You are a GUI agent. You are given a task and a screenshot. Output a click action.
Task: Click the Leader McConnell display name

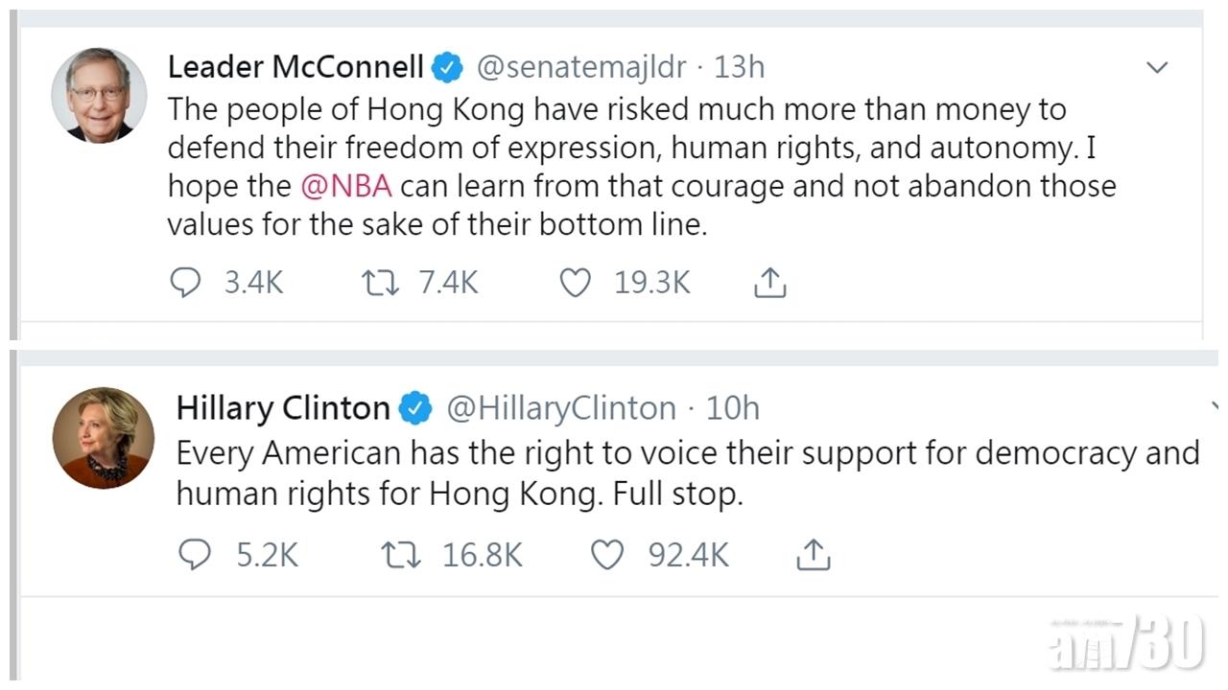coord(295,67)
